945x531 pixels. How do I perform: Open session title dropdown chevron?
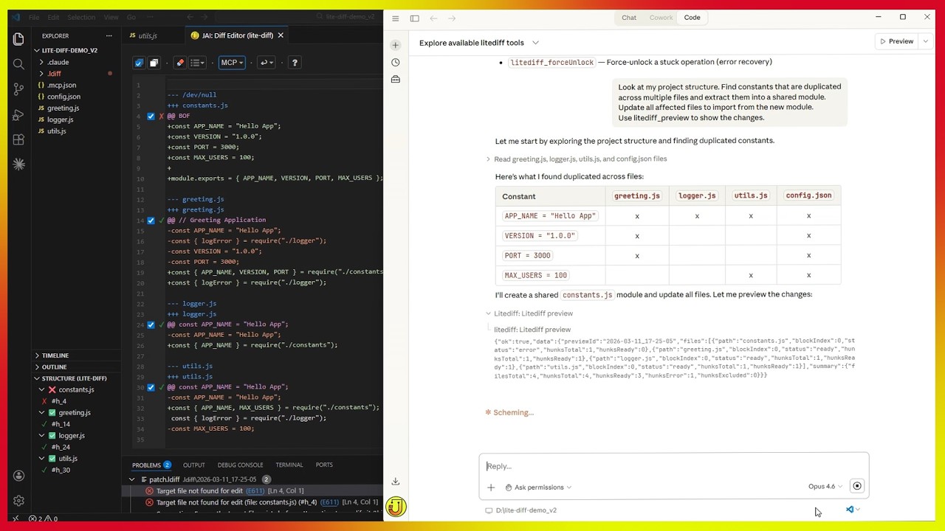(535, 43)
